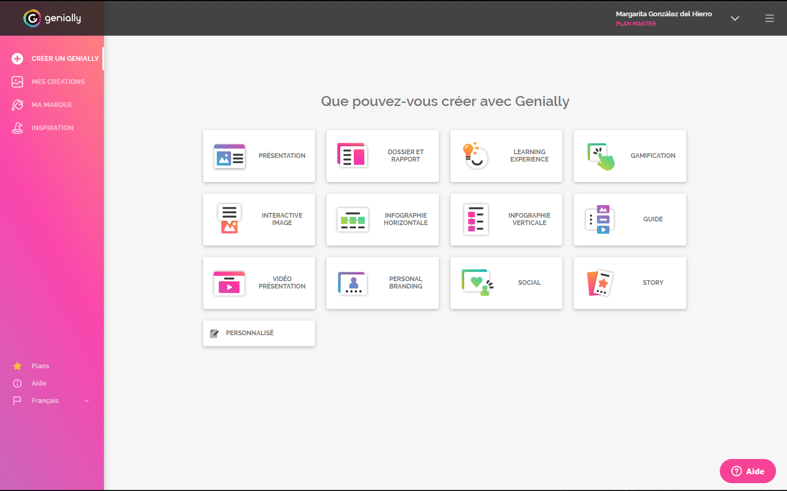Select the Gamification hand icon
The height and width of the screenshot is (491, 787).
tap(600, 156)
